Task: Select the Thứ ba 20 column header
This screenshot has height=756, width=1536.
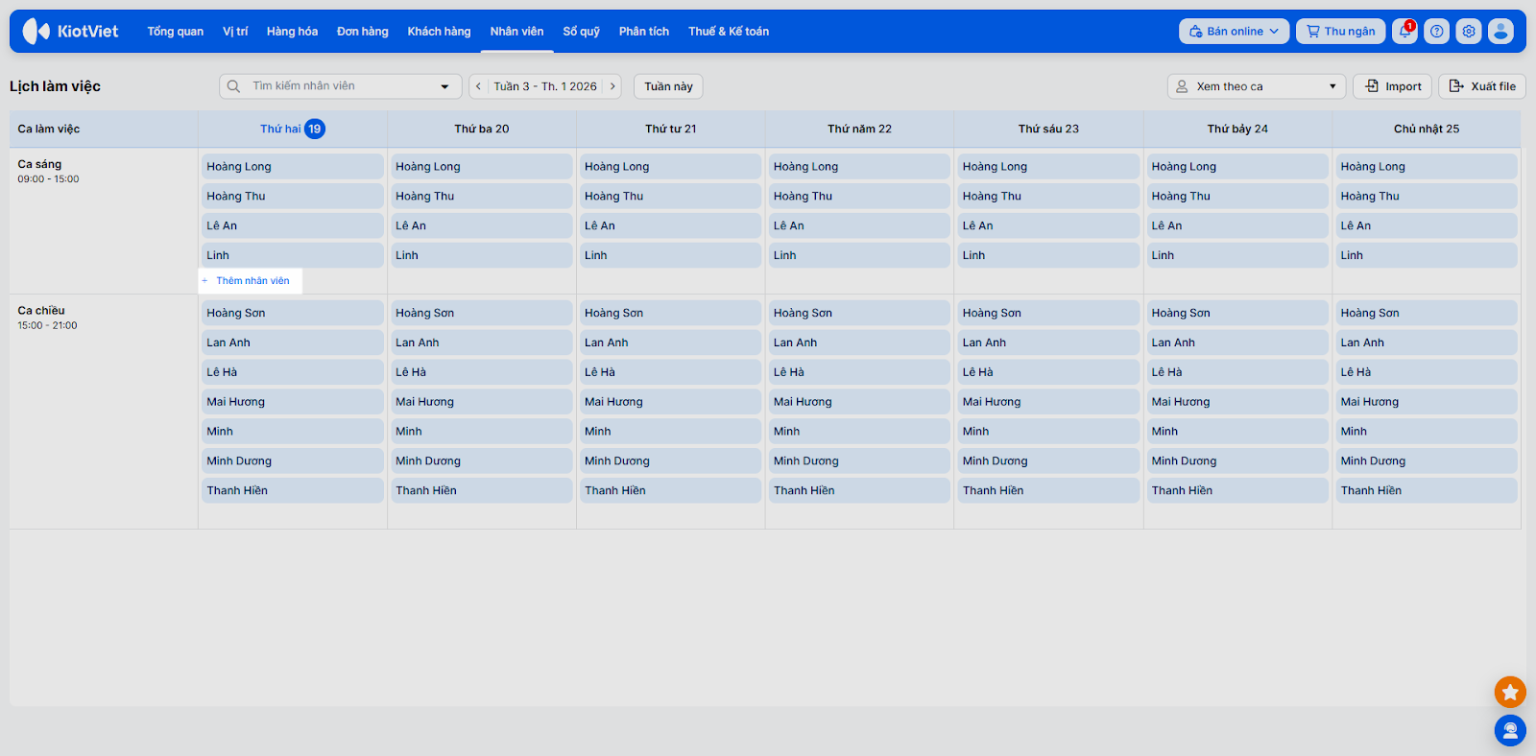Action: pyautogui.click(x=482, y=129)
